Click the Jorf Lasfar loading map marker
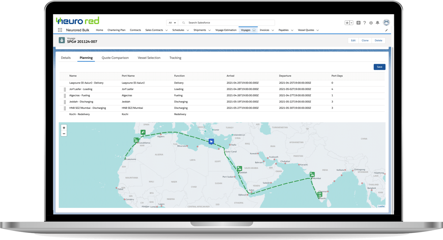443x240 pixels. point(136,140)
